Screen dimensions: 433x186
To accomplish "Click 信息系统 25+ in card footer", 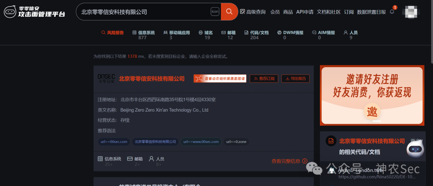I will pos(109,161).
